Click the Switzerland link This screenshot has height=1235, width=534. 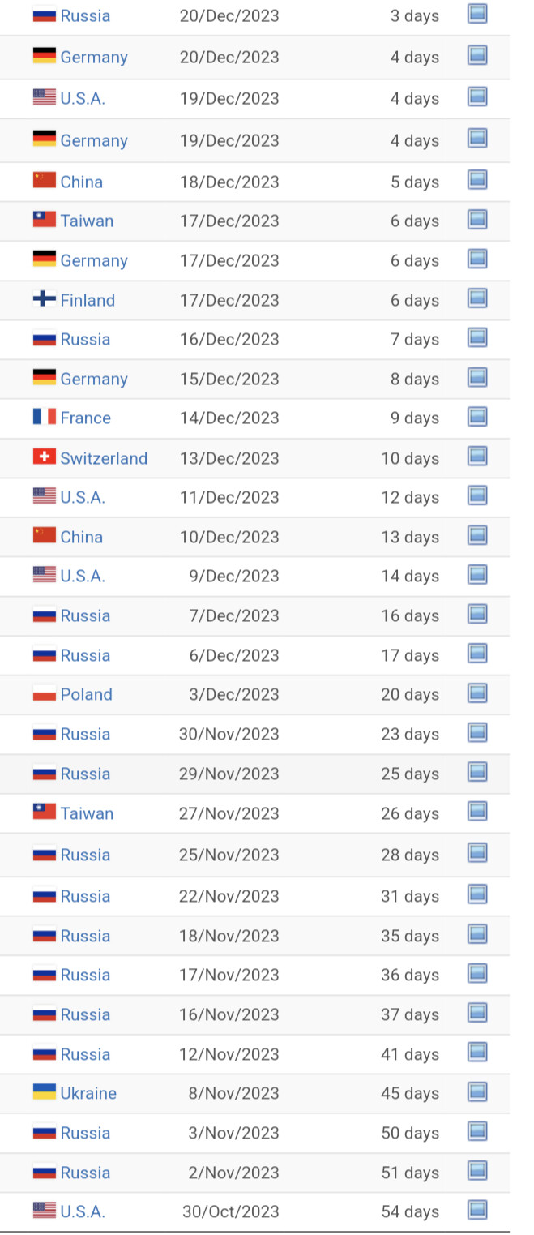click(x=104, y=458)
